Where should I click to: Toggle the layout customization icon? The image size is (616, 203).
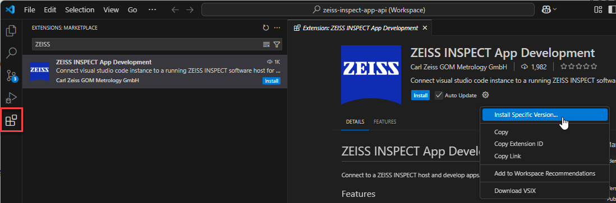pyautogui.click(x=598, y=10)
